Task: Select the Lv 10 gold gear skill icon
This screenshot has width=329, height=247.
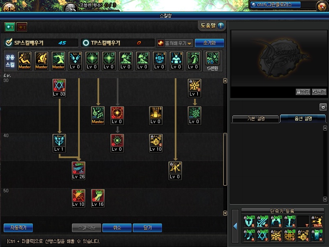Action: coord(156,140)
